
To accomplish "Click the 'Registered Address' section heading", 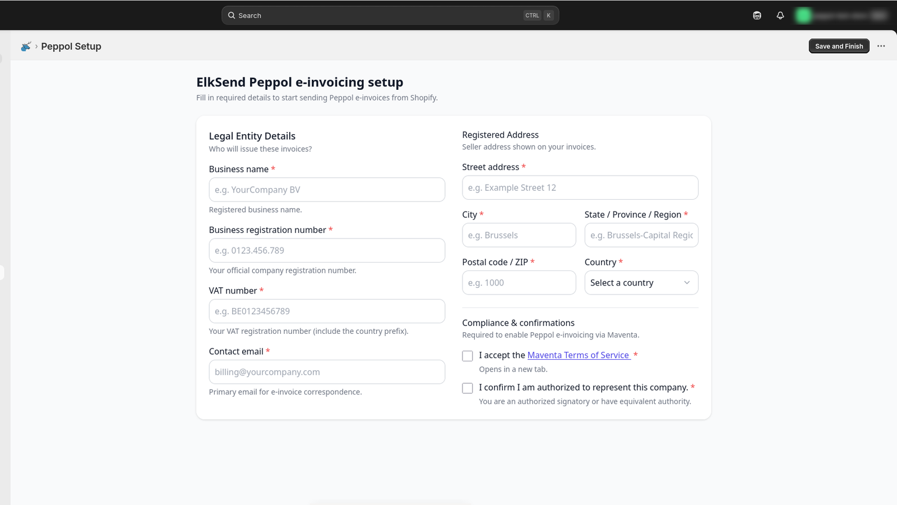I will pos(500,135).
